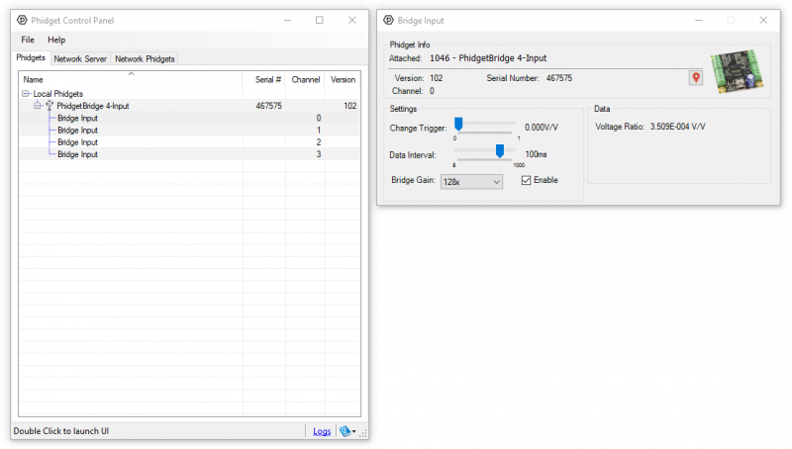Click the Control Panel resize grip
Image resolution: width=792 pixels, height=449 pixels.
click(x=363, y=433)
